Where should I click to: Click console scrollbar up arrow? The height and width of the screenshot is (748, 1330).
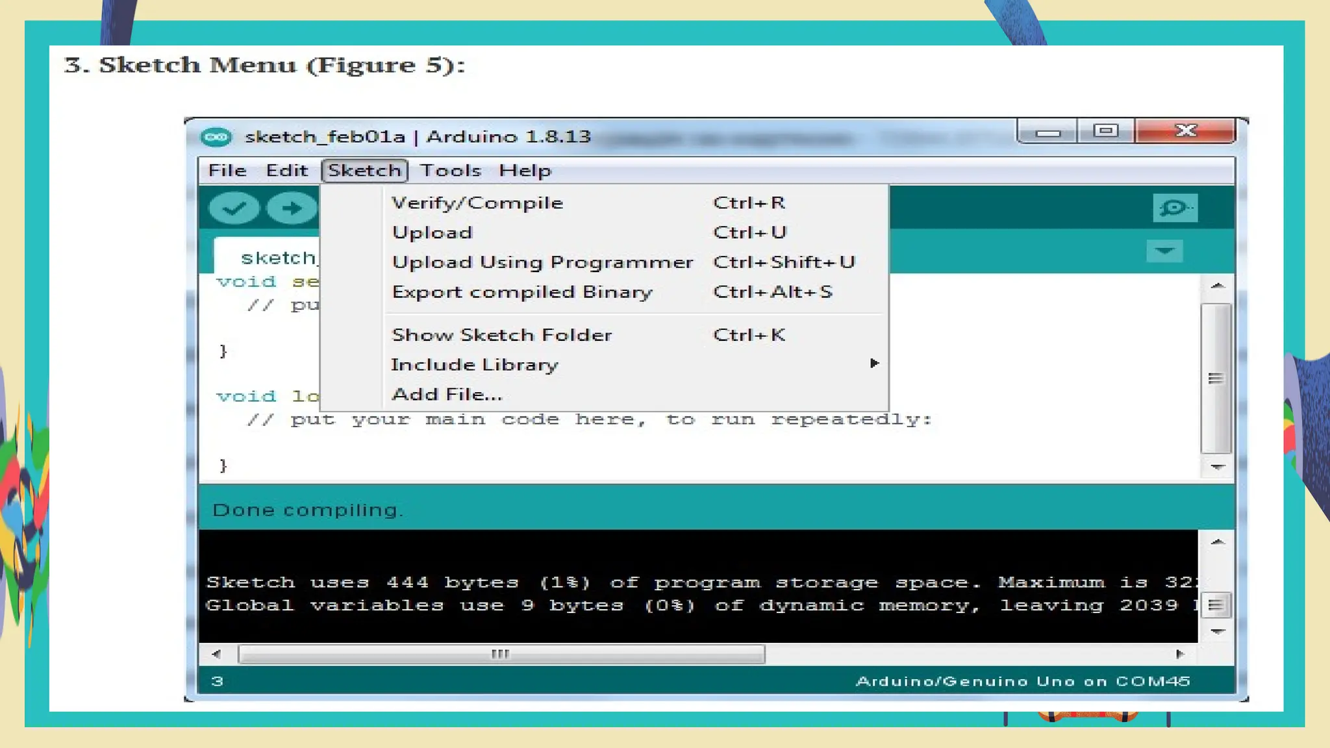click(x=1218, y=542)
